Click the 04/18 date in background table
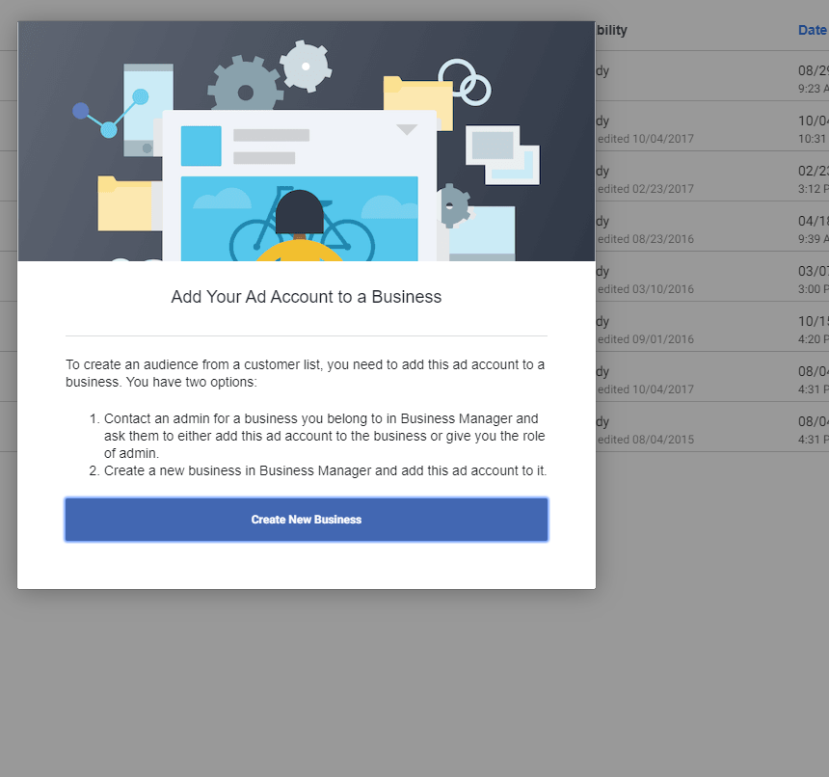829x777 pixels. tap(814, 221)
